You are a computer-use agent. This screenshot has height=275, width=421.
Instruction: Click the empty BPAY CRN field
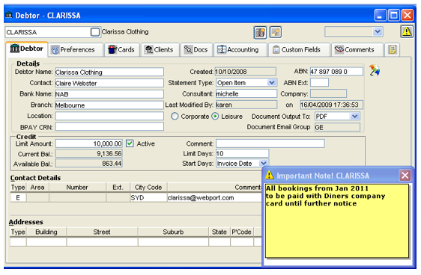tap(109, 126)
